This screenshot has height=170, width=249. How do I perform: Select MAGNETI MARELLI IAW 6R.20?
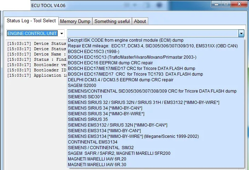tap(97, 159)
